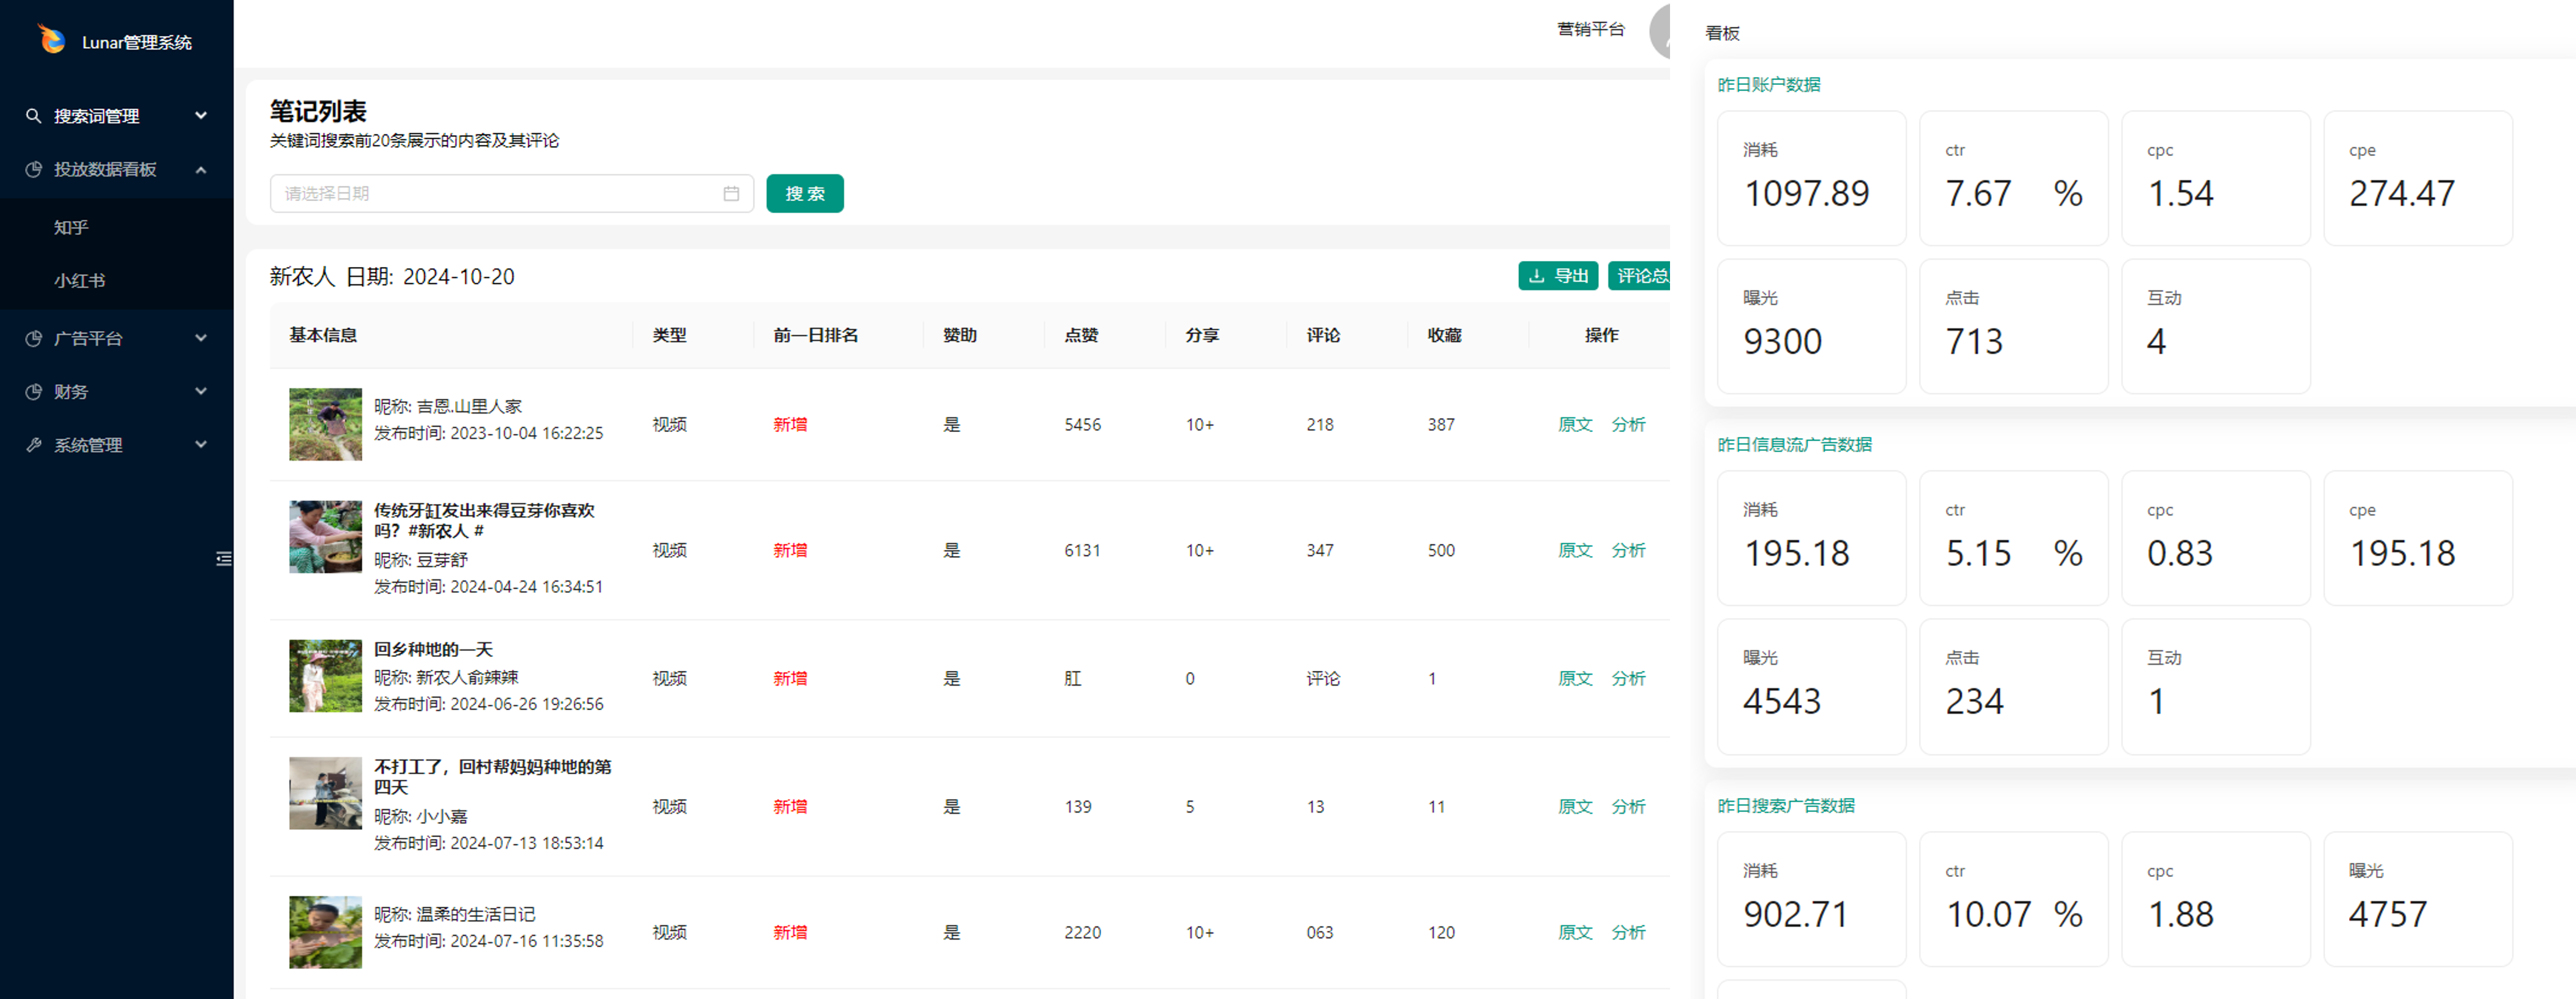
Task: Click the search magnifier icon in sidebar
Action: [x=33, y=116]
